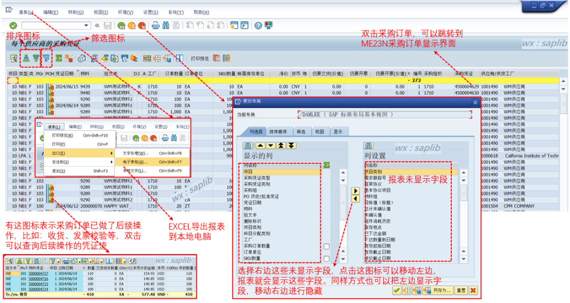Screen dimensions: 570x303
Task: Move selected column to top in dialog
Action: 281,145
